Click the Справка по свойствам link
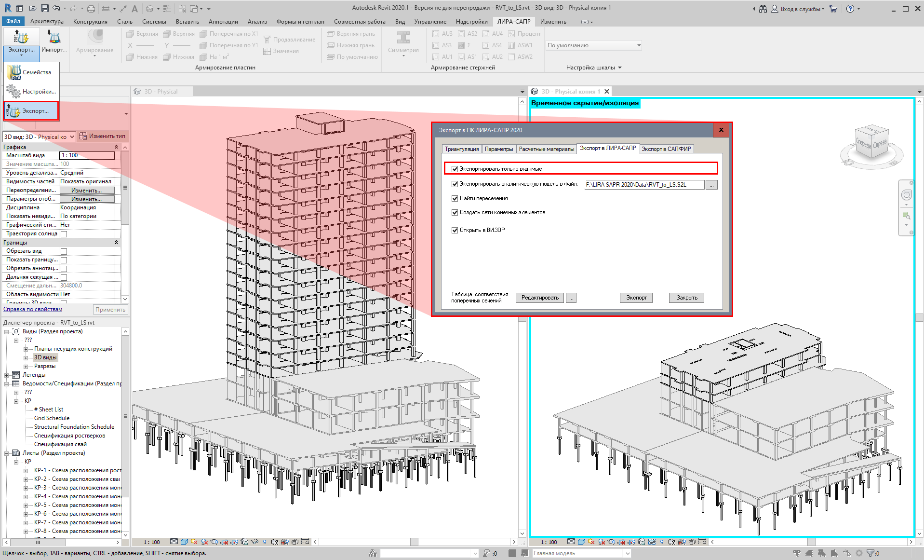Image resolution: width=924 pixels, height=560 pixels. click(33, 309)
